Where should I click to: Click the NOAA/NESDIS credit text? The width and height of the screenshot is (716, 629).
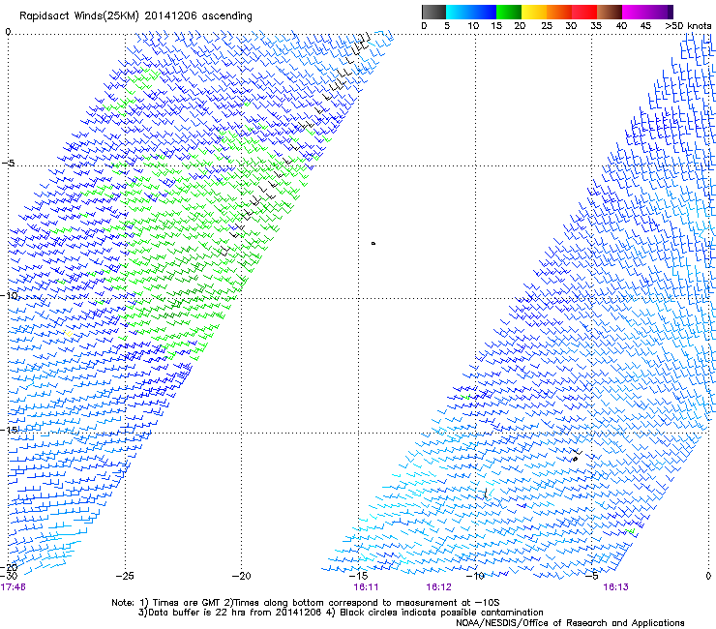pyautogui.click(x=570, y=623)
